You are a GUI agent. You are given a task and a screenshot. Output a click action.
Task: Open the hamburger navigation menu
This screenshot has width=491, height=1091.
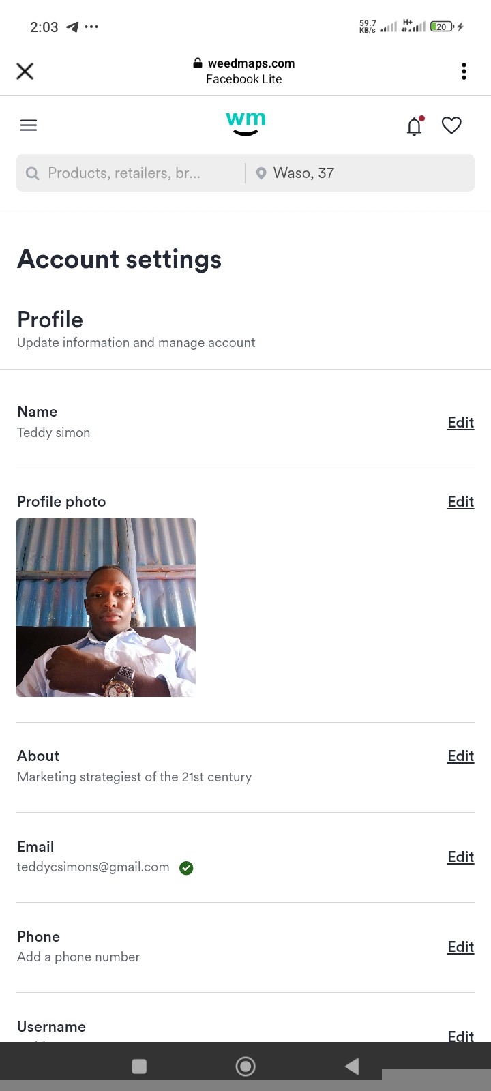tap(29, 125)
